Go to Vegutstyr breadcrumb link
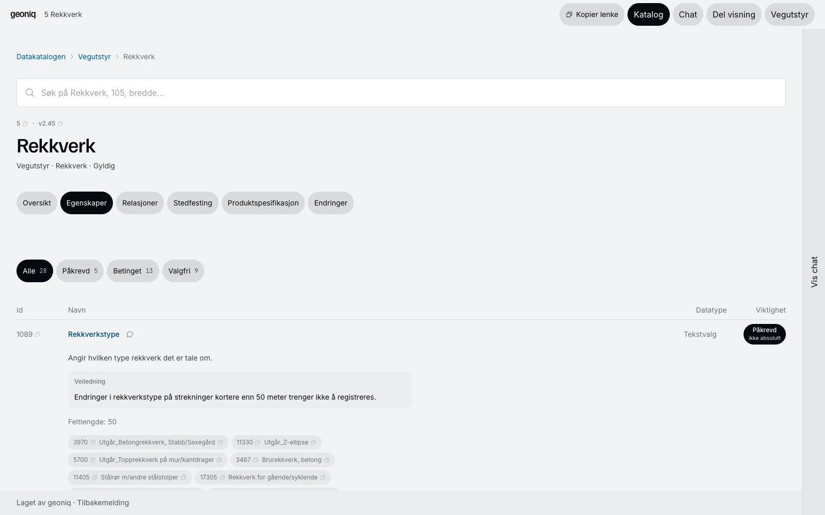825x515 pixels. click(94, 57)
